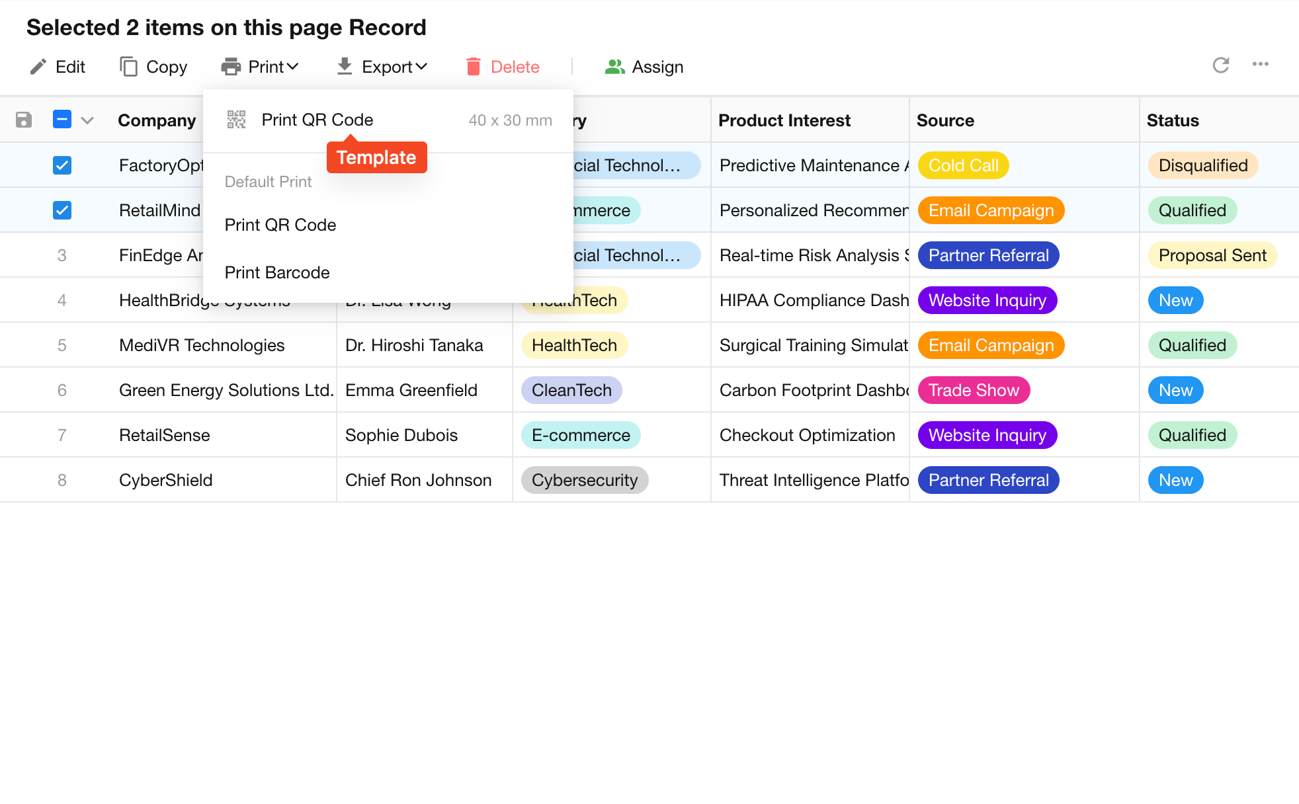The height and width of the screenshot is (804, 1299).
Task: Select Print QR Code under Default Print
Action: (x=280, y=225)
